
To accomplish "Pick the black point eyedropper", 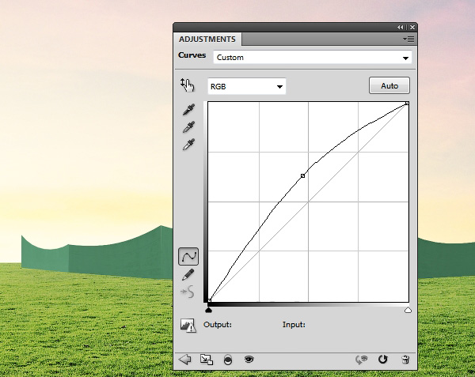I will (x=188, y=110).
